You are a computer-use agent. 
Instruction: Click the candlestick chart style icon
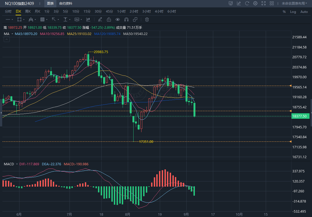[x=88, y=19]
